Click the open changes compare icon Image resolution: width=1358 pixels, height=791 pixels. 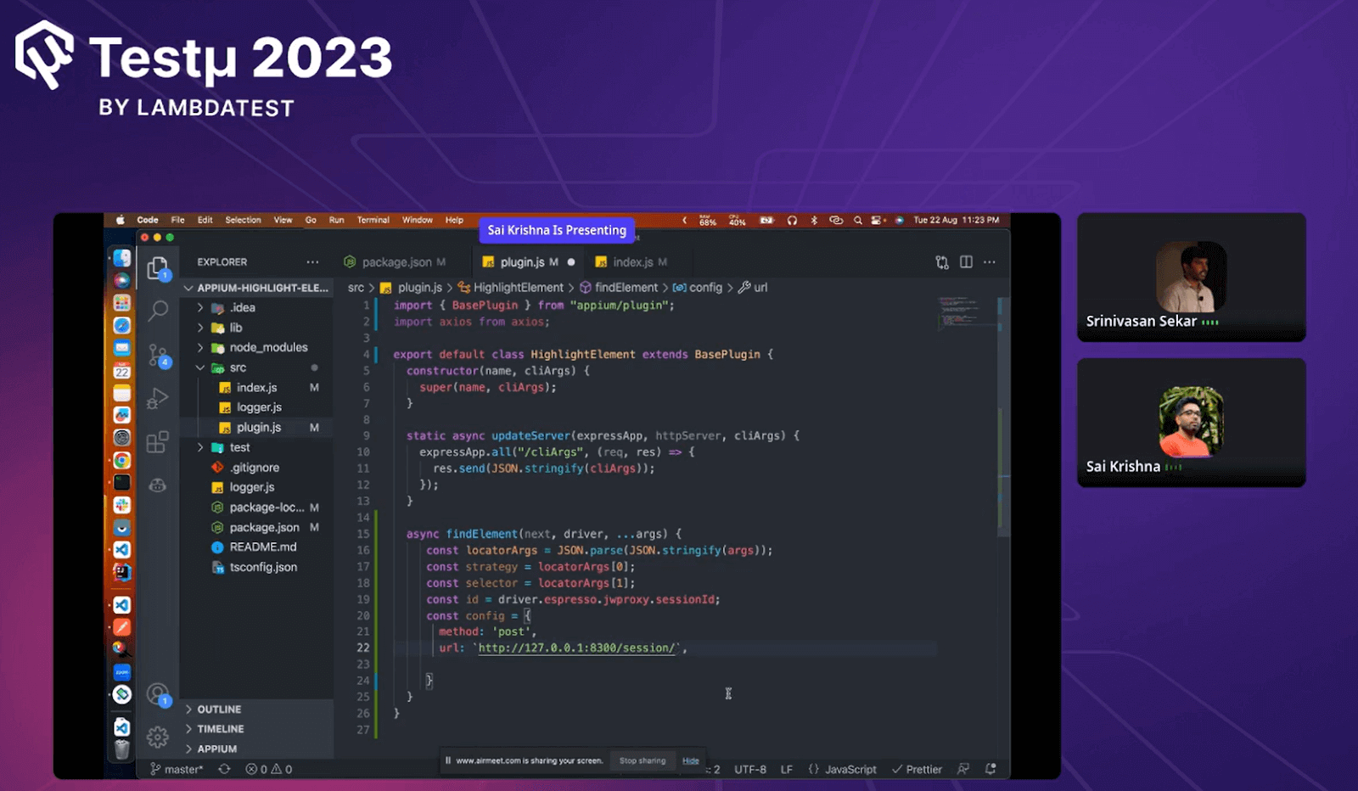pos(942,262)
